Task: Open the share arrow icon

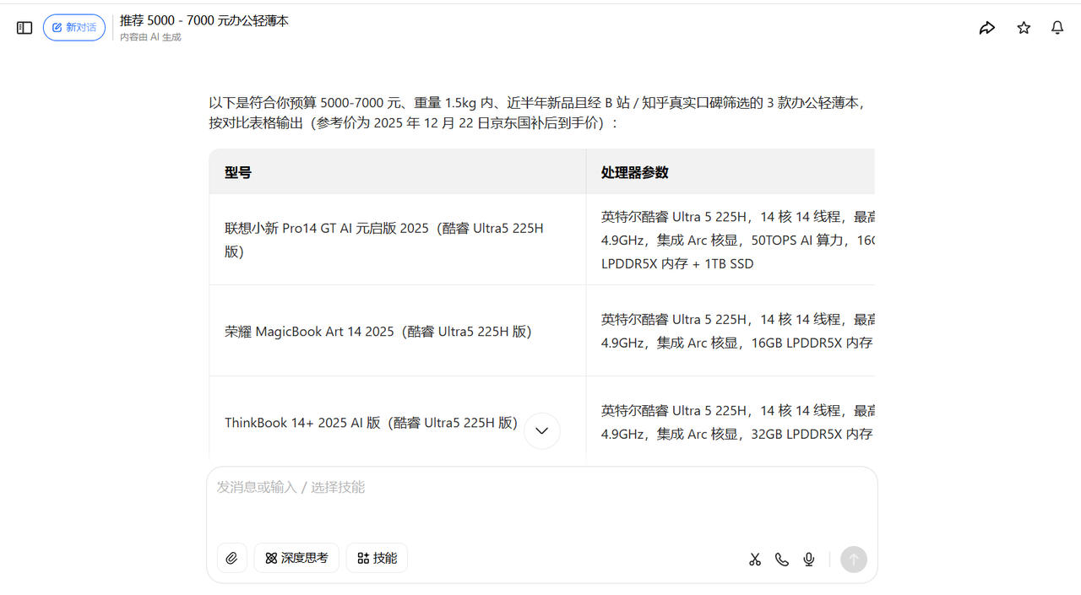Action: point(987,28)
